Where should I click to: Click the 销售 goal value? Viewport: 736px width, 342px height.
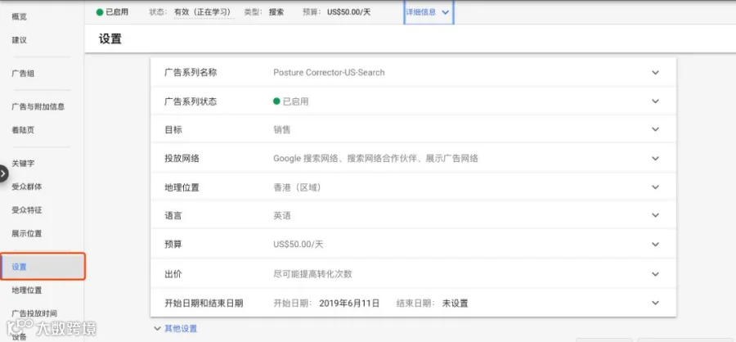[281, 129]
